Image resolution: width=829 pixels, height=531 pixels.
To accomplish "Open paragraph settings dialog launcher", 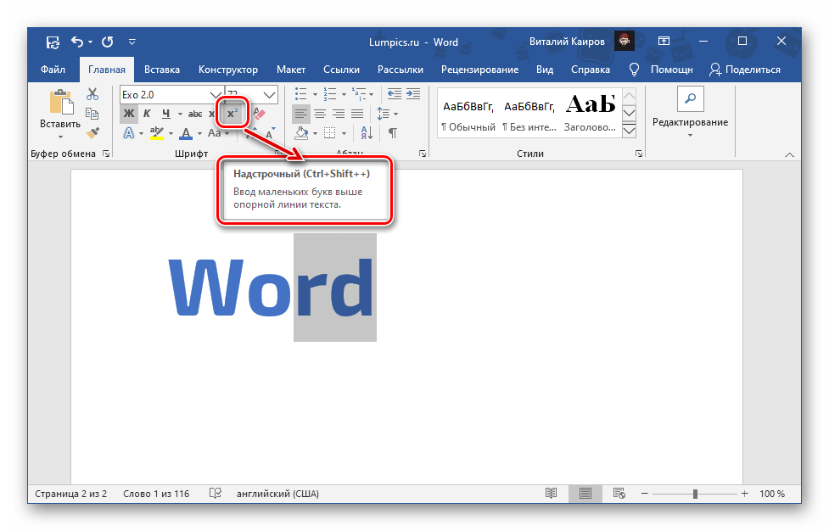I will (x=423, y=154).
